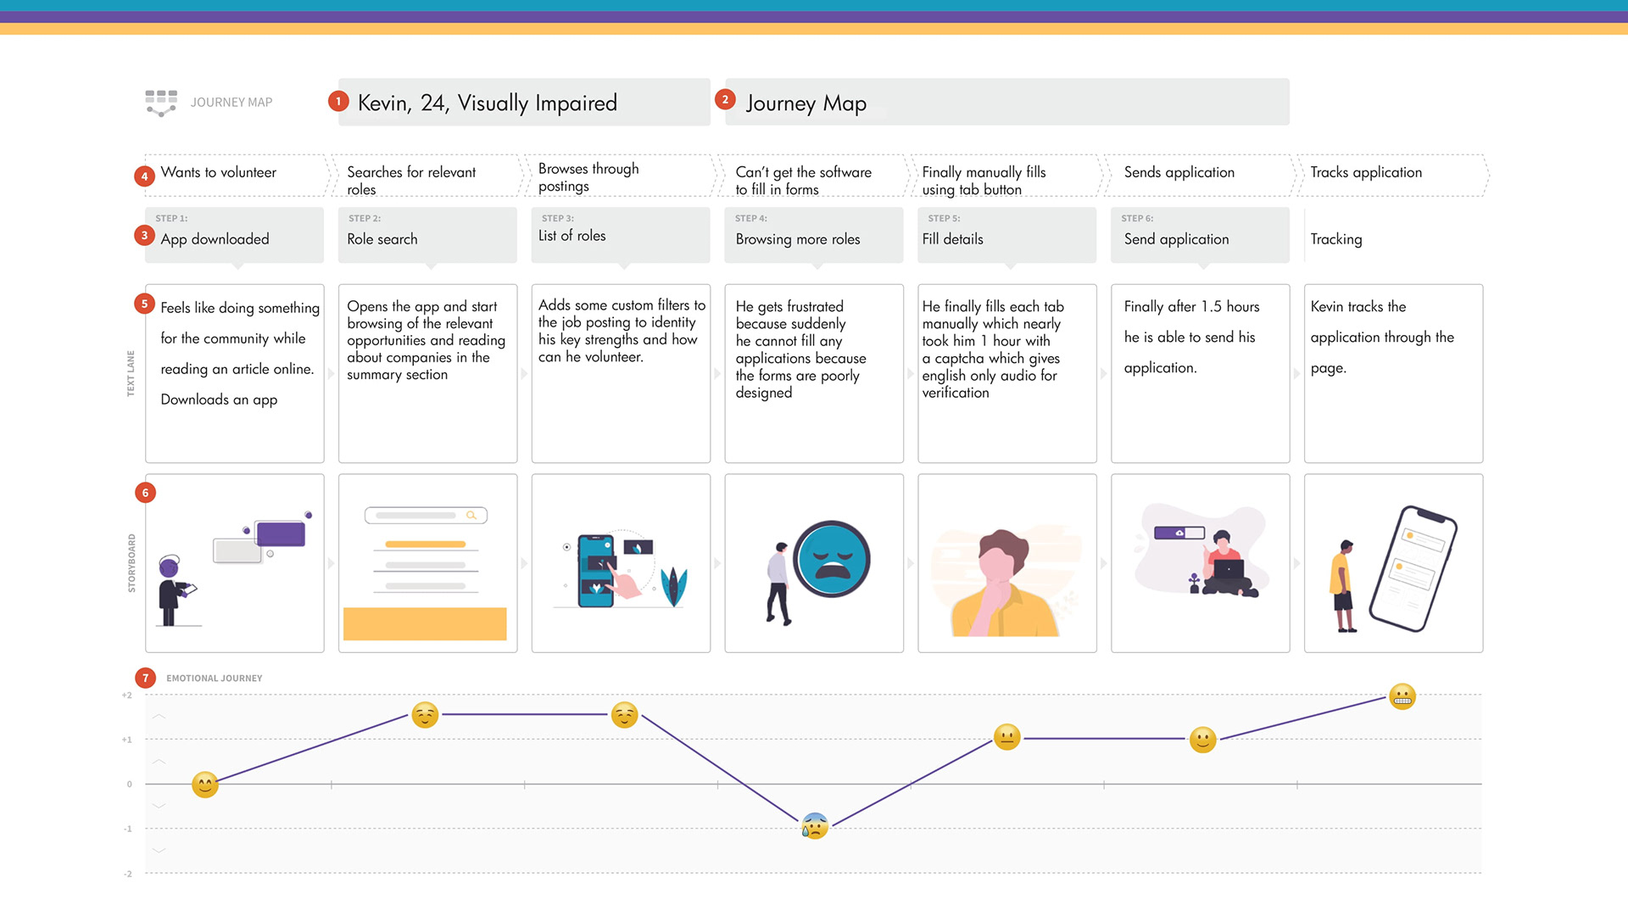Click red badge number 1 beside Kevin

[x=338, y=102]
